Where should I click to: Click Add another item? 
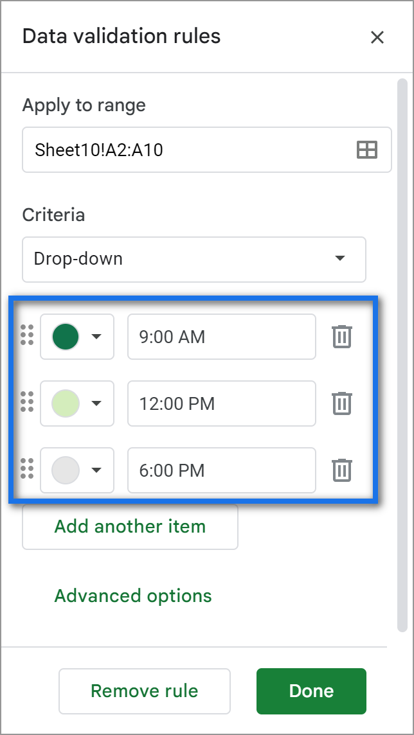pyautogui.click(x=129, y=526)
